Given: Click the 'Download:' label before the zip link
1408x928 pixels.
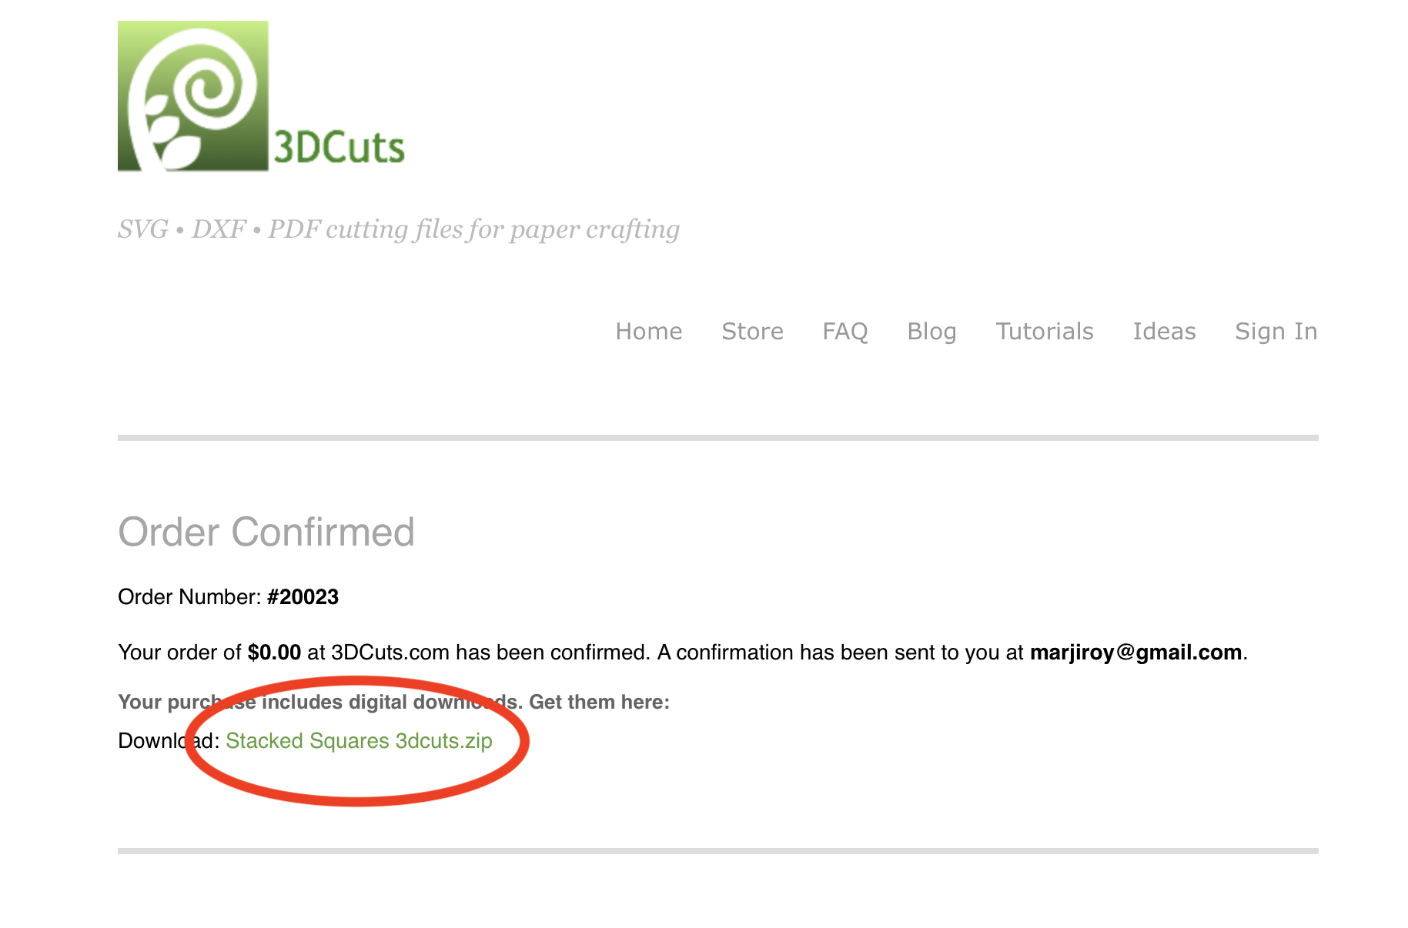Looking at the screenshot, I should click(169, 741).
